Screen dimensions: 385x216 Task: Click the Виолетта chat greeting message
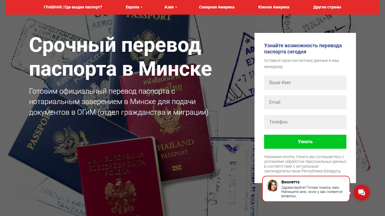coord(312,192)
